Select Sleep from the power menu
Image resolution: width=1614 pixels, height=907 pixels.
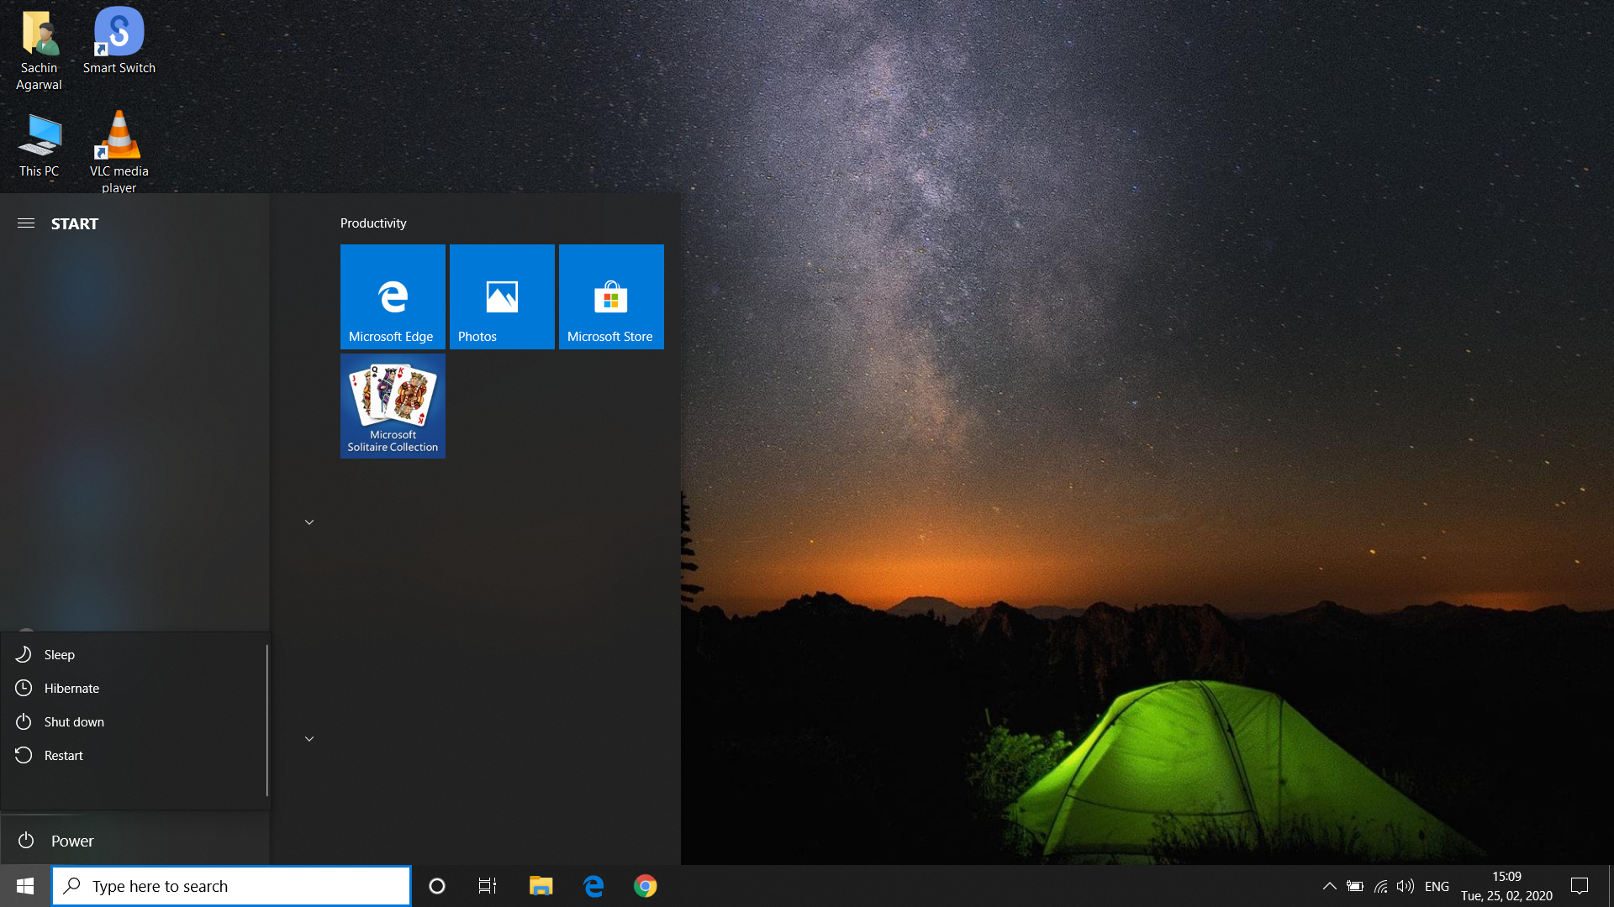[60, 655]
